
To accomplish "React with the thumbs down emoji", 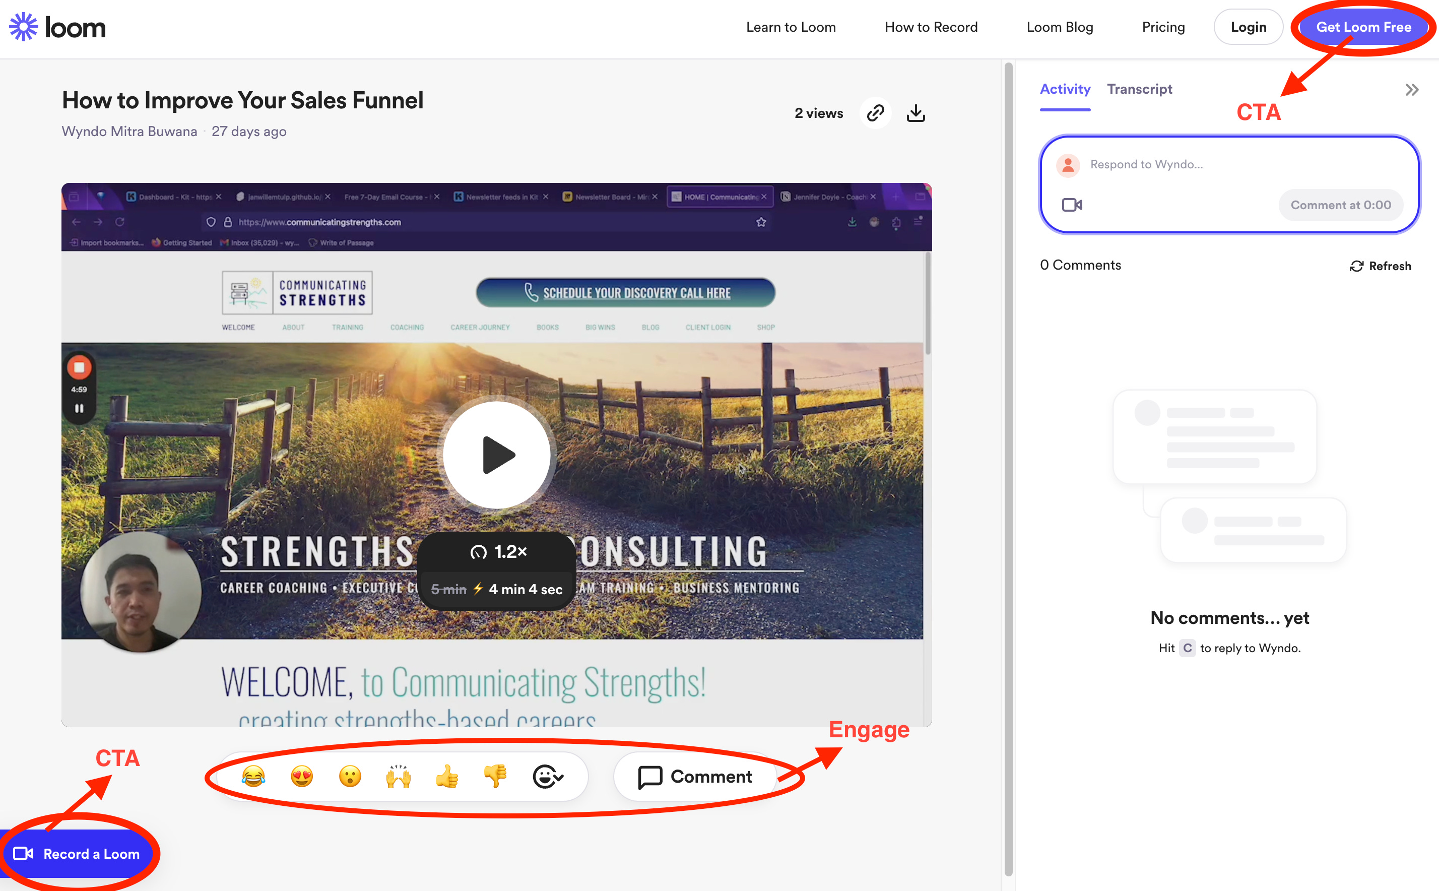I will click(x=495, y=777).
